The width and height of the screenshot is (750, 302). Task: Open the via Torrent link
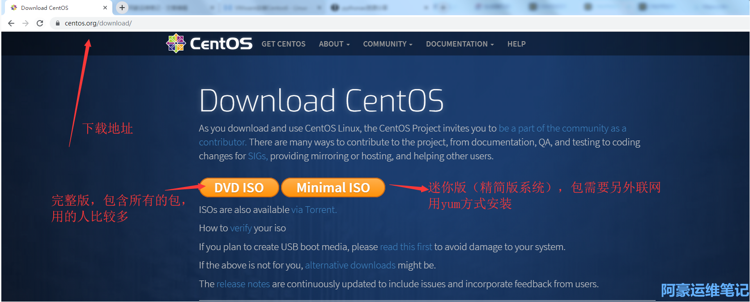[x=314, y=210]
